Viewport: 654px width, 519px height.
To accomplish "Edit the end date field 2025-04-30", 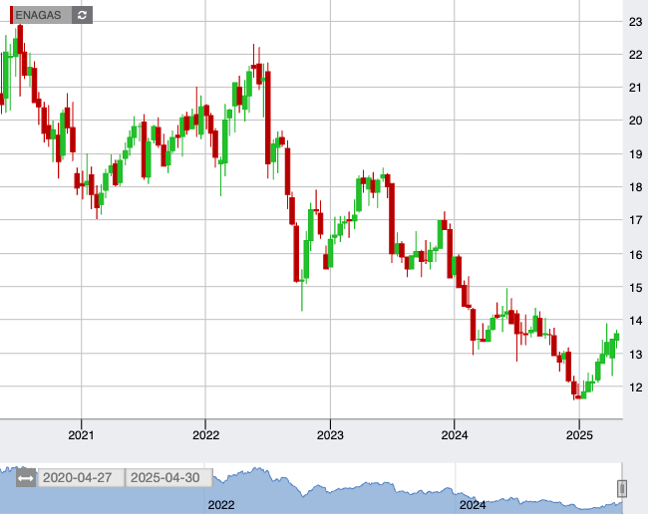I will pos(168,478).
